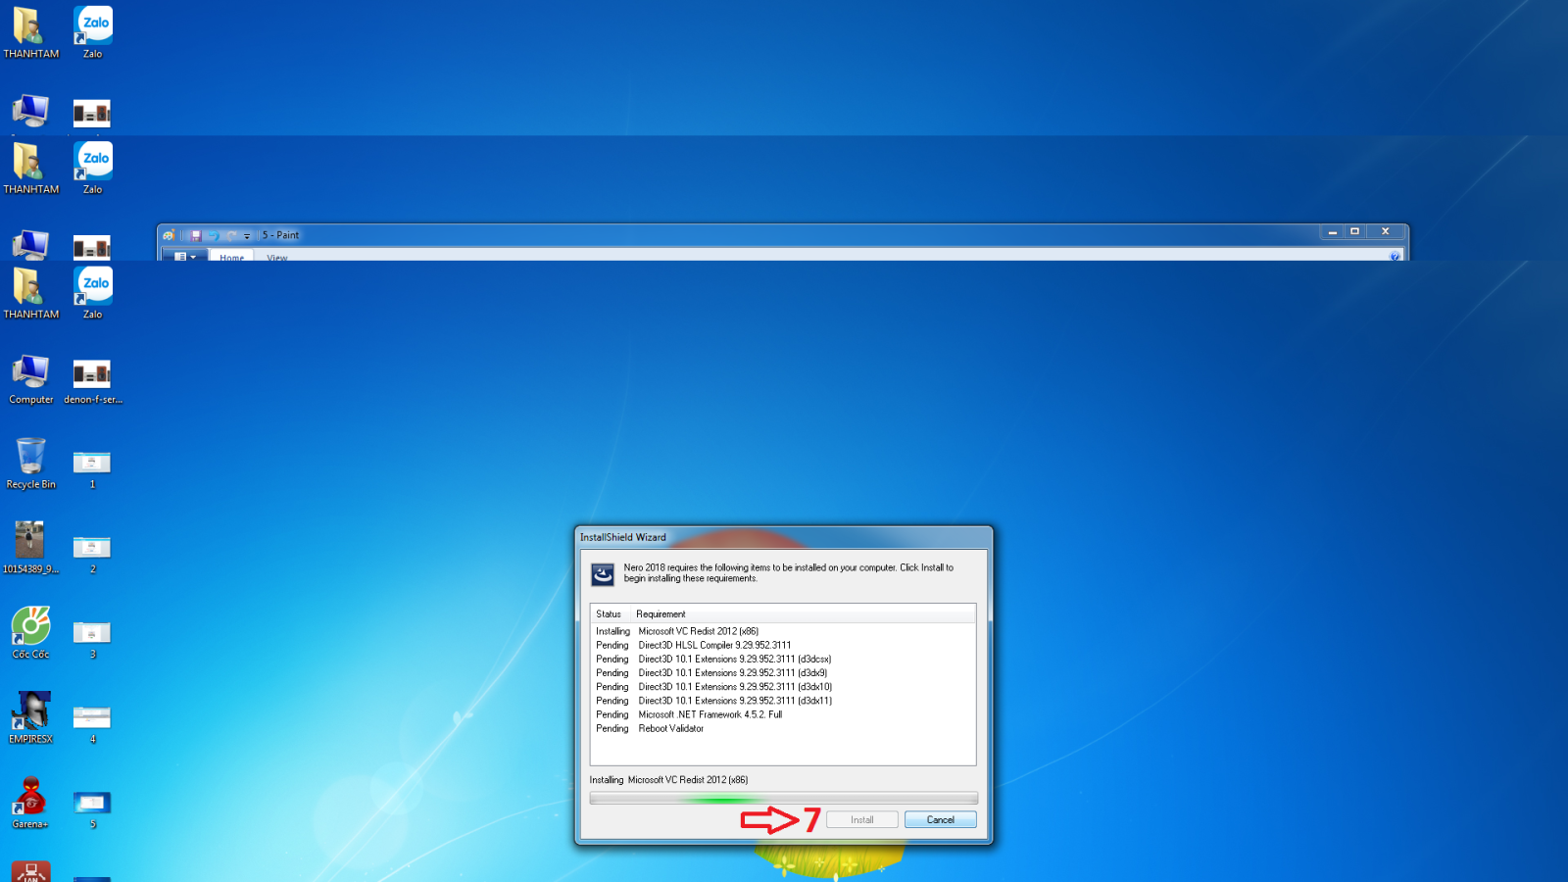
Task: Switch to the Home tab in Paint
Action: pos(232,257)
